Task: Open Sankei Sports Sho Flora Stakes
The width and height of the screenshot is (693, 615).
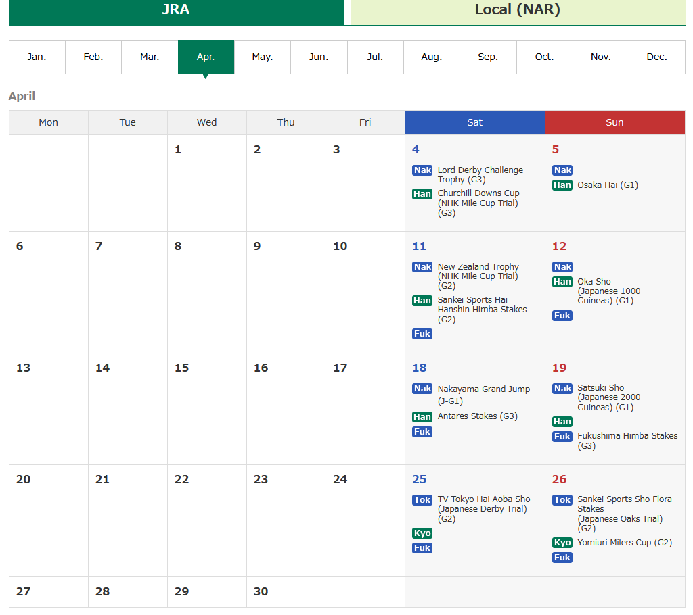Action: coord(625,514)
